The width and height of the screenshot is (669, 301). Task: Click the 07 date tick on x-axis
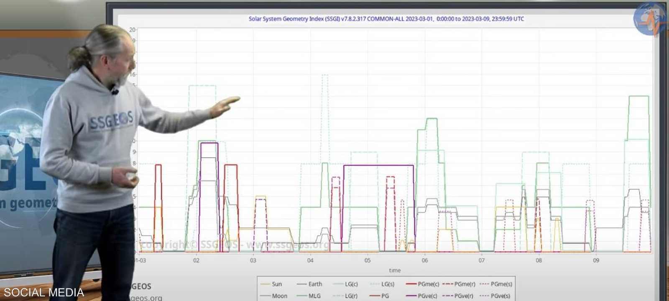(482, 260)
